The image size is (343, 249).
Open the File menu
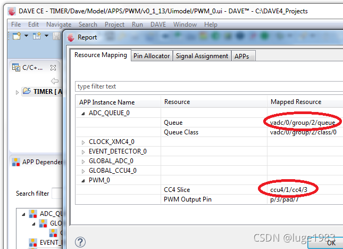click(16, 25)
